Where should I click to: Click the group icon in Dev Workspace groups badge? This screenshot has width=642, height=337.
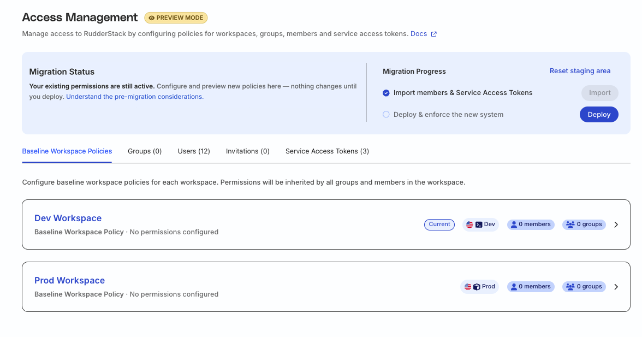point(570,224)
